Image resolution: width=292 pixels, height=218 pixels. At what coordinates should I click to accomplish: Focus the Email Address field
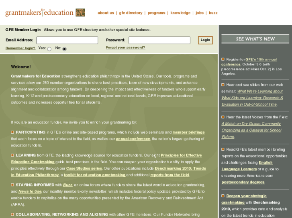pos(67,40)
